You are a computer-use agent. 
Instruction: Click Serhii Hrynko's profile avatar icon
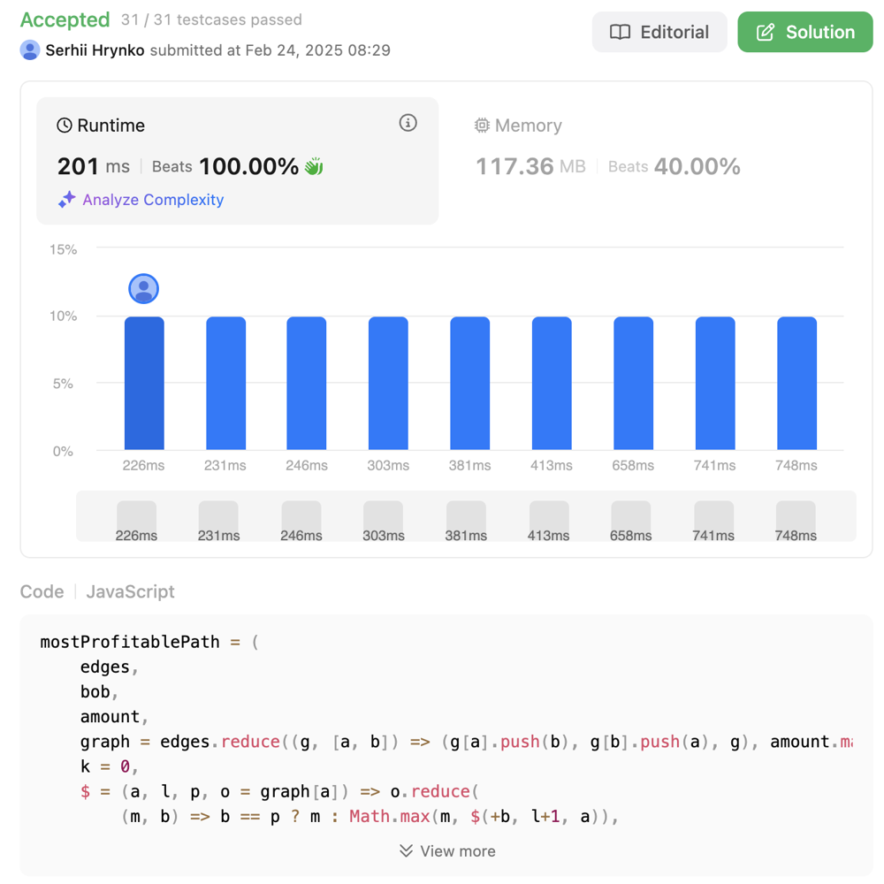[30, 50]
